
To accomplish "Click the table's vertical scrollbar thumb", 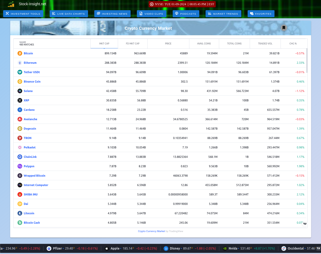I will click(307, 60).
